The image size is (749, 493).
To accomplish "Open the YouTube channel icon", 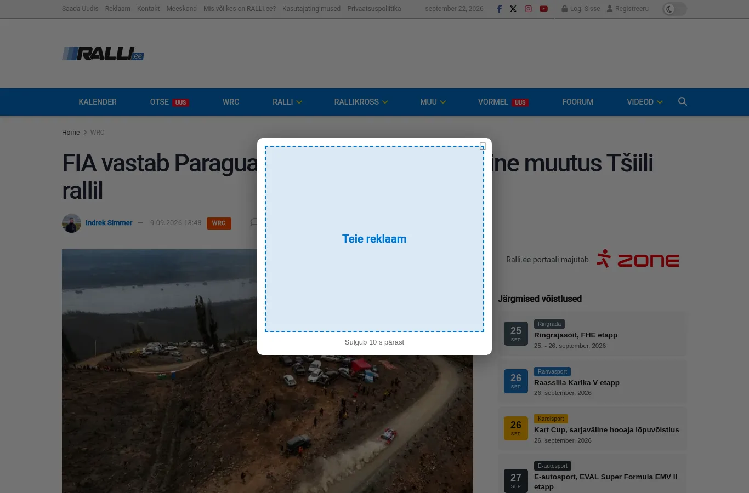I will pyautogui.click(x=543, y=9).
